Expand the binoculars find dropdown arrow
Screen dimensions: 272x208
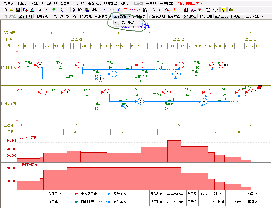[x=100, y=10]
